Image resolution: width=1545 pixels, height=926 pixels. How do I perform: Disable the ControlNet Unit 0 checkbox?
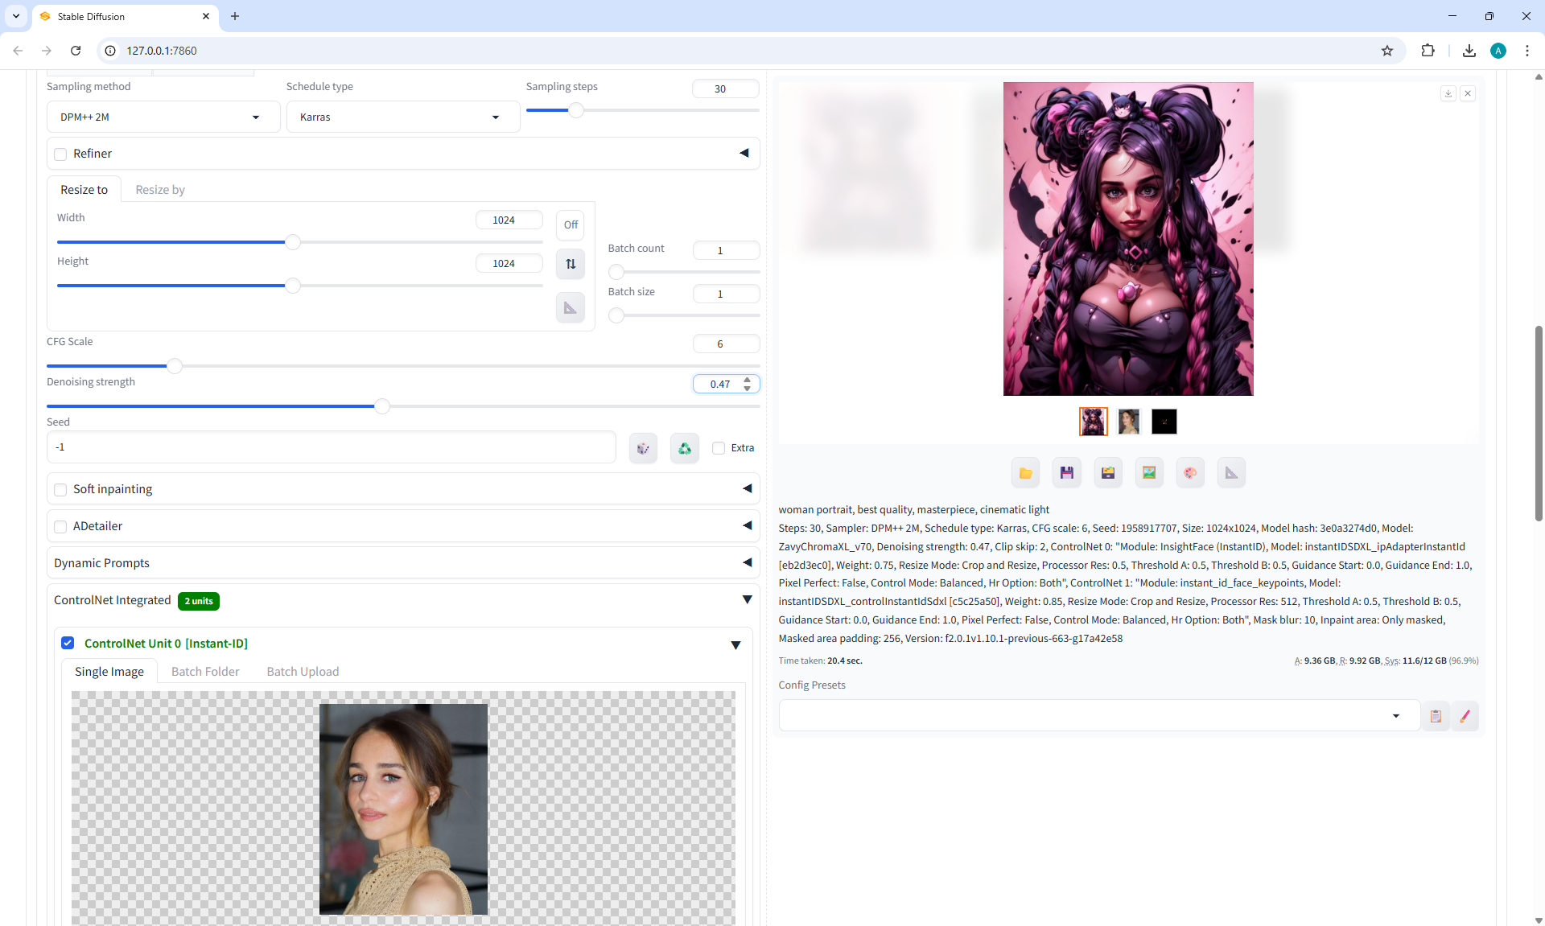pyautogui.click(x=68, y=643)
